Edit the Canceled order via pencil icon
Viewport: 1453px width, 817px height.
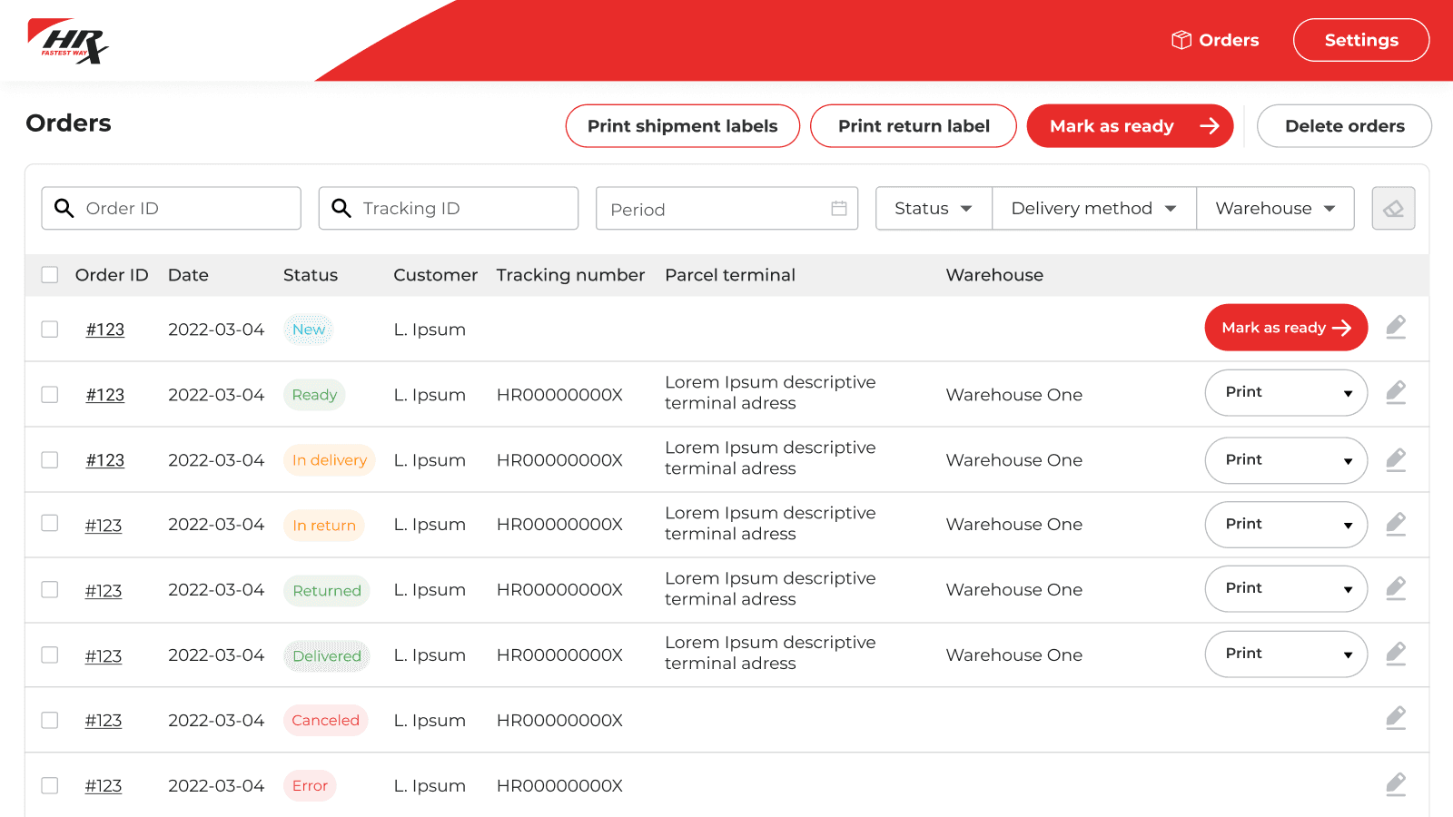point(1396,718)
